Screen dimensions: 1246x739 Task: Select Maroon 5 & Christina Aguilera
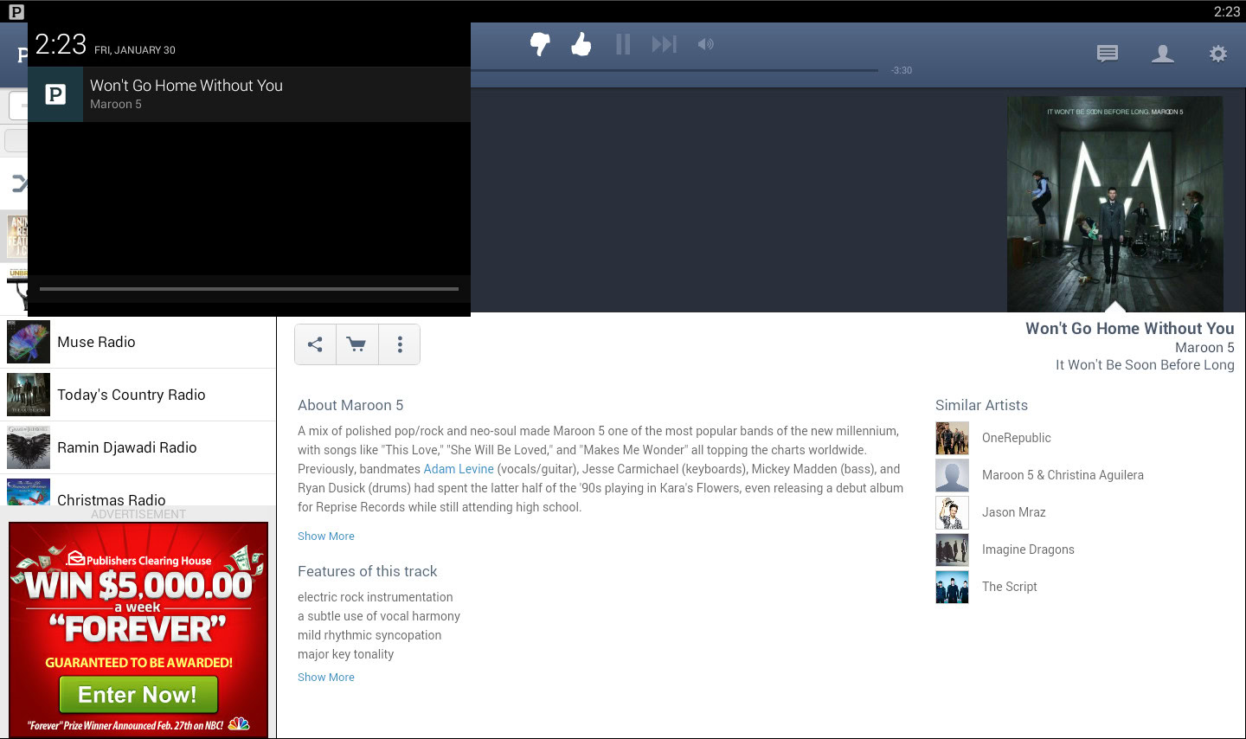pos(1063,475)
